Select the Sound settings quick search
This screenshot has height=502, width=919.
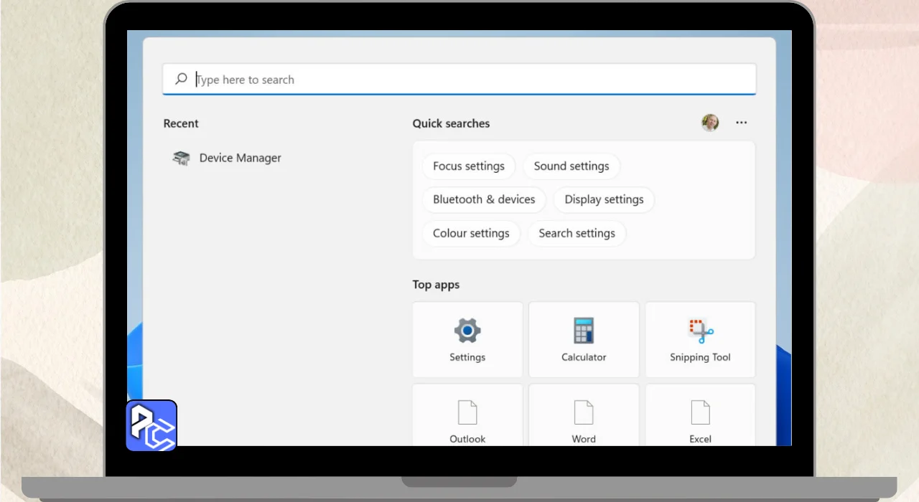pyautogui.click(x=572, y=166)
